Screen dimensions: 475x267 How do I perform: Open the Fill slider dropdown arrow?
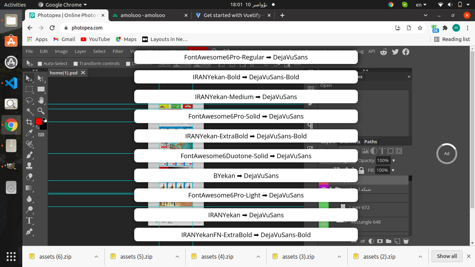[393, 170]
